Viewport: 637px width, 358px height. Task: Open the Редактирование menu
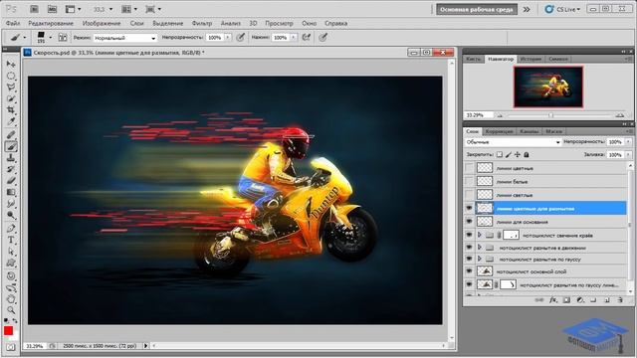click(x=51, y=23)
